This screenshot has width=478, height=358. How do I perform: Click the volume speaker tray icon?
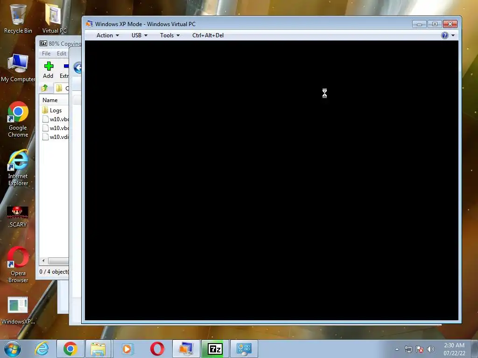pyautogui.click(x=431, y=349)
